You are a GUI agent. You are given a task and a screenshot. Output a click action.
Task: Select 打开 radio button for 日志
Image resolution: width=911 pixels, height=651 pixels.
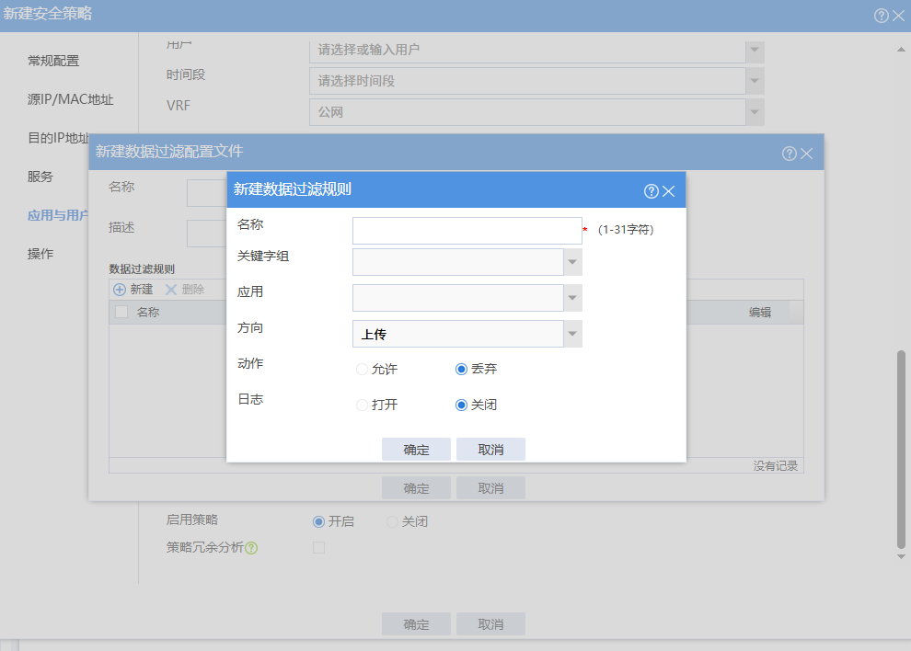click(x=362, y=405)
